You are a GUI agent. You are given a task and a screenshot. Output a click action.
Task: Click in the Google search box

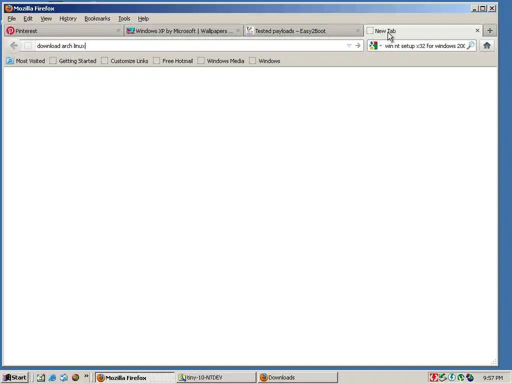(424, 45)
